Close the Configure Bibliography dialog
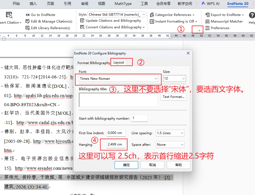The image size is (255, 195). (x=188, y=53)
